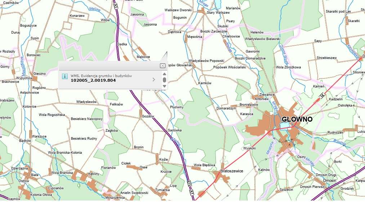Image resolution: width=365 pixels, height=216 pixels.
Task: Expand parcel details with right chevron
Action: click(x=153, y=80)
